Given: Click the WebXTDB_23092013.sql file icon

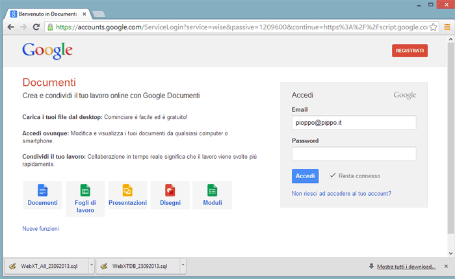Looking at the screenshot, I should point(104,266).
